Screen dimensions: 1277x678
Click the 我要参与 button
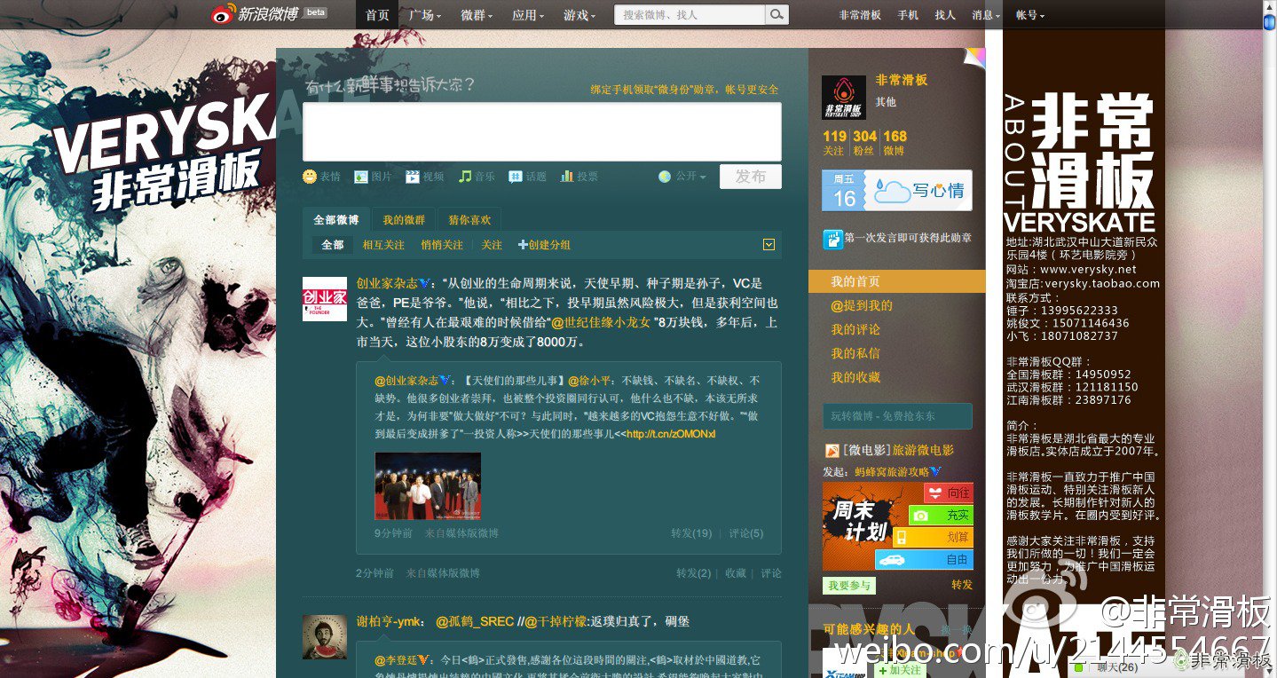(849, 586)
